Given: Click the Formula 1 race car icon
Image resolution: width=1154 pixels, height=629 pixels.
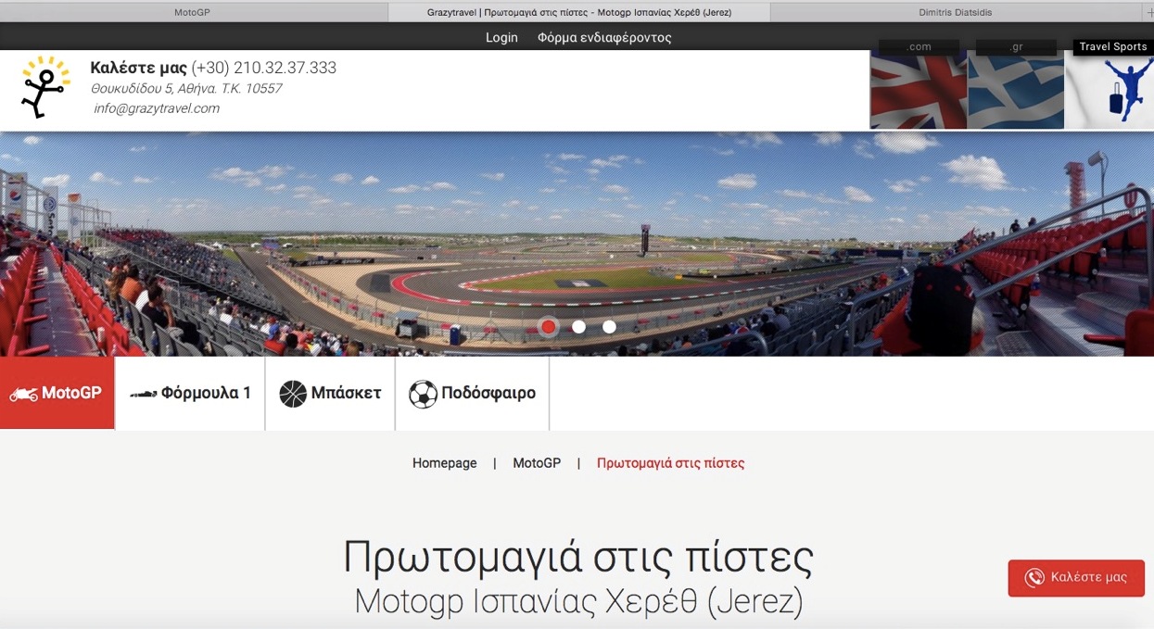Looking at the screenshot, I should click(x=143, y=394).
